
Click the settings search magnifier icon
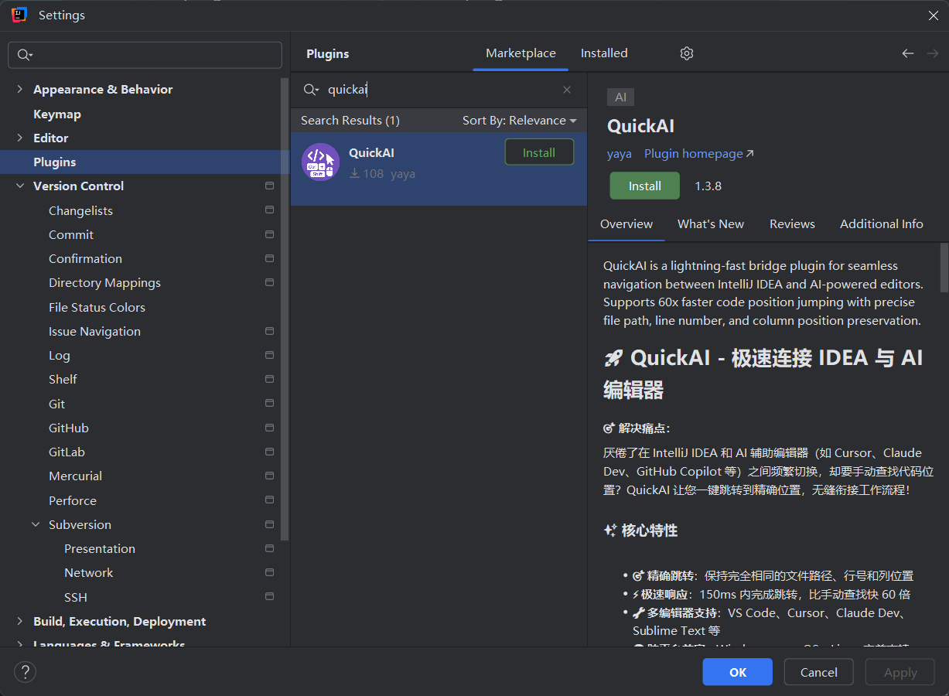[25, 55]
